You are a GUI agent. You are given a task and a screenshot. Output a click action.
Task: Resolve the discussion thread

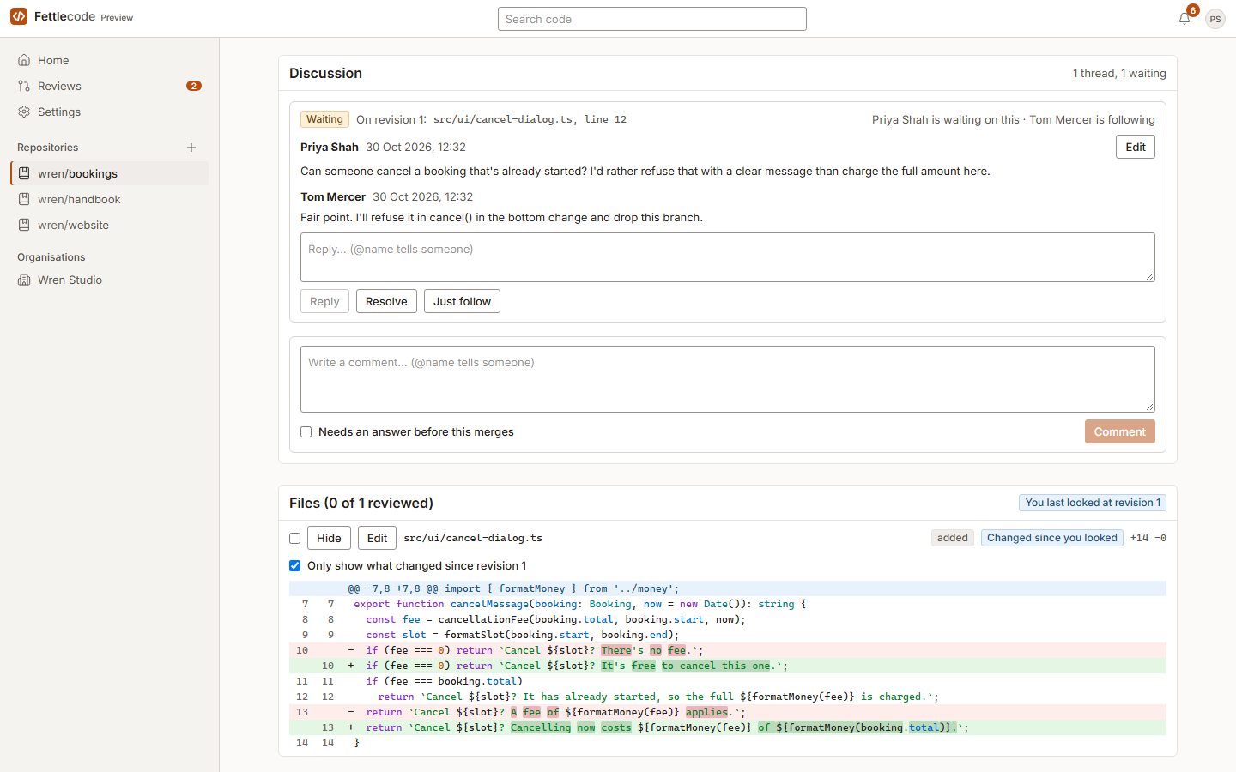pos(386,301)
